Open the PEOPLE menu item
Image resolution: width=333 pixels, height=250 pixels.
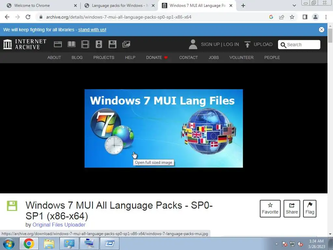pos(272,57)
